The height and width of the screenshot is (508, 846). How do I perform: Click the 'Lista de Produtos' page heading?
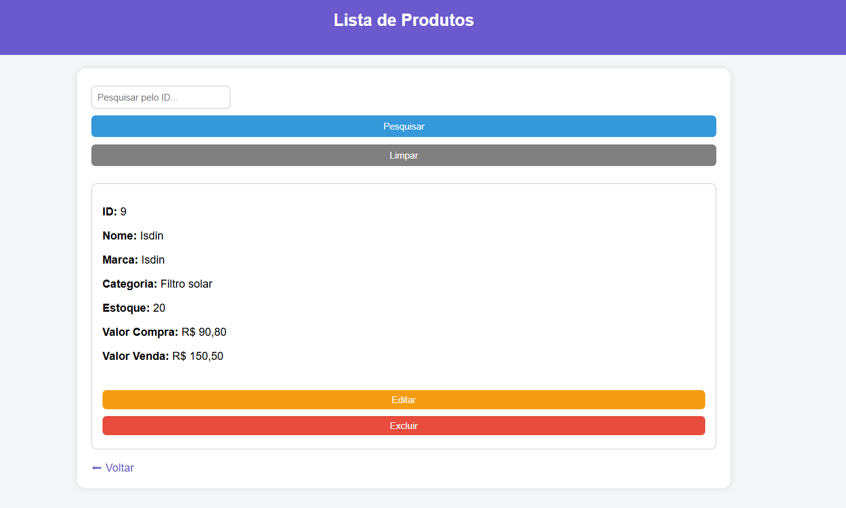pyautogui.click(x=404, y=20)
